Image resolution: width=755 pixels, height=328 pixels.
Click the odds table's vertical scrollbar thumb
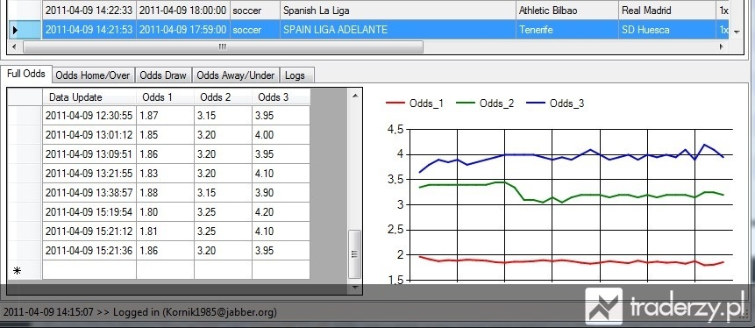355,253
